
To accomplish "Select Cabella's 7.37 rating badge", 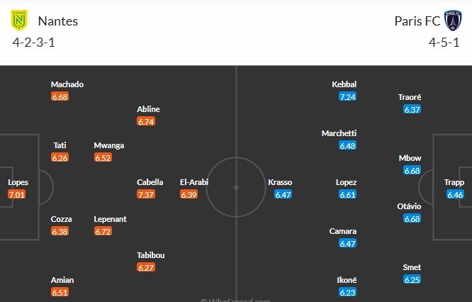I will tap(146, 194).
